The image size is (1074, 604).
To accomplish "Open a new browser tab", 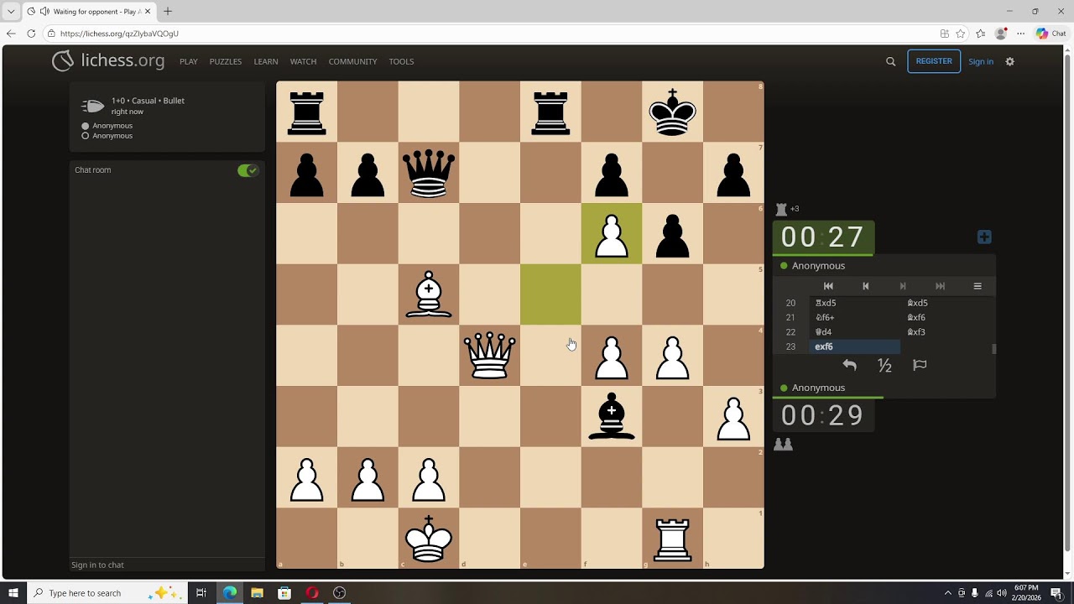I will coord(168,12).
